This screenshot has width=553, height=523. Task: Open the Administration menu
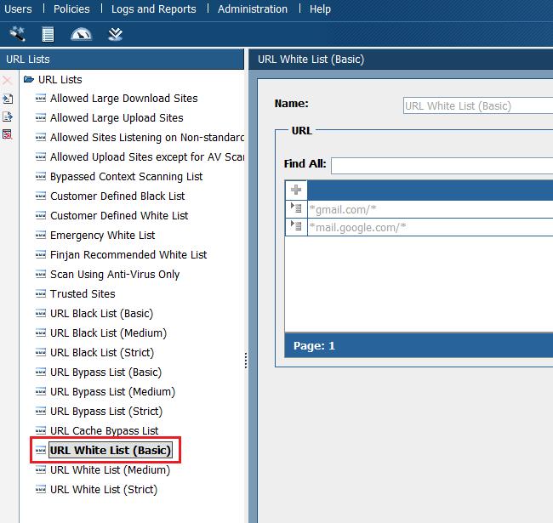tap(253, 9)
